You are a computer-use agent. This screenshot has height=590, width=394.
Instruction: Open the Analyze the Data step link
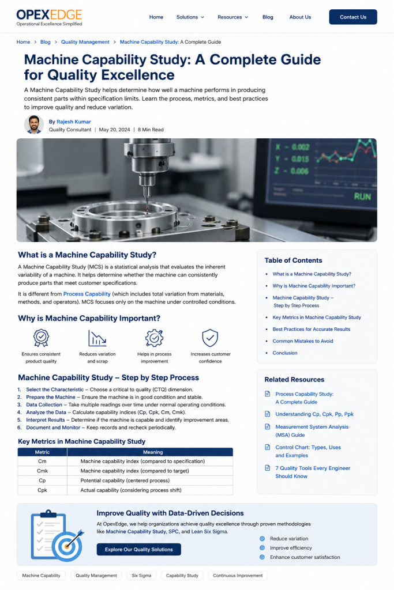[46, 412]
